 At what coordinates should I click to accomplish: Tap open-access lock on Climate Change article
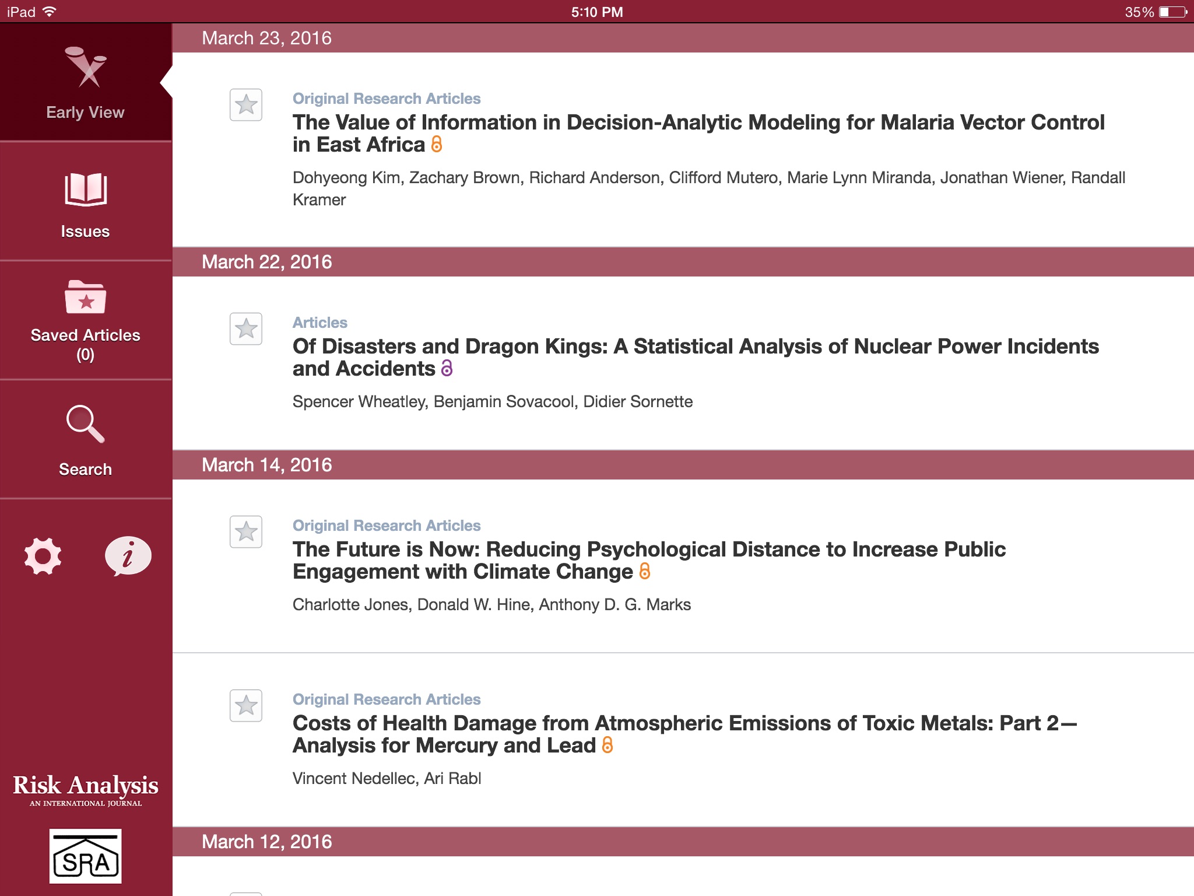[644, 571]
